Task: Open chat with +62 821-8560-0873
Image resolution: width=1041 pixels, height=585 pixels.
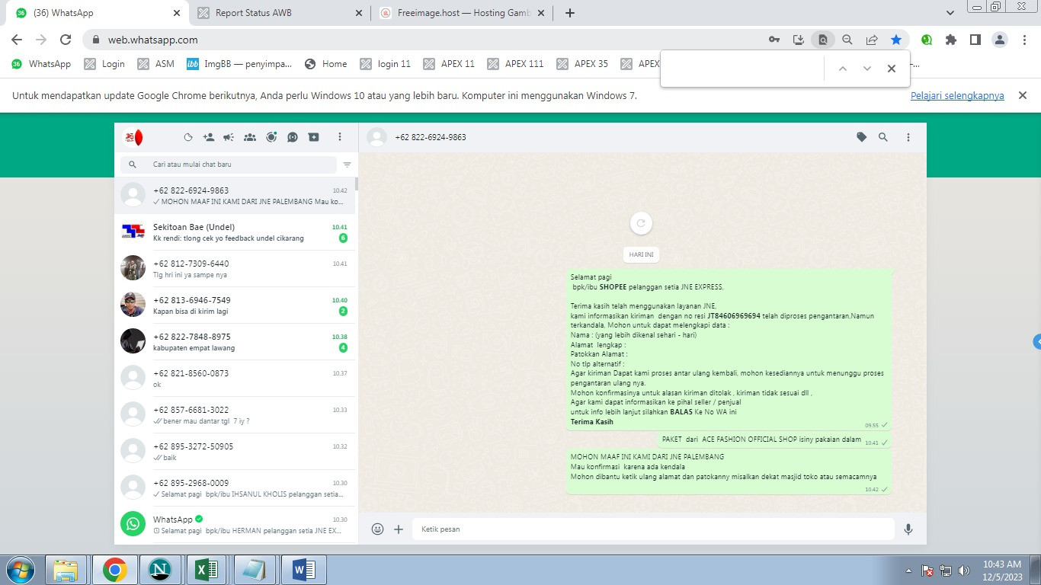Action: (x=235, y=378)
